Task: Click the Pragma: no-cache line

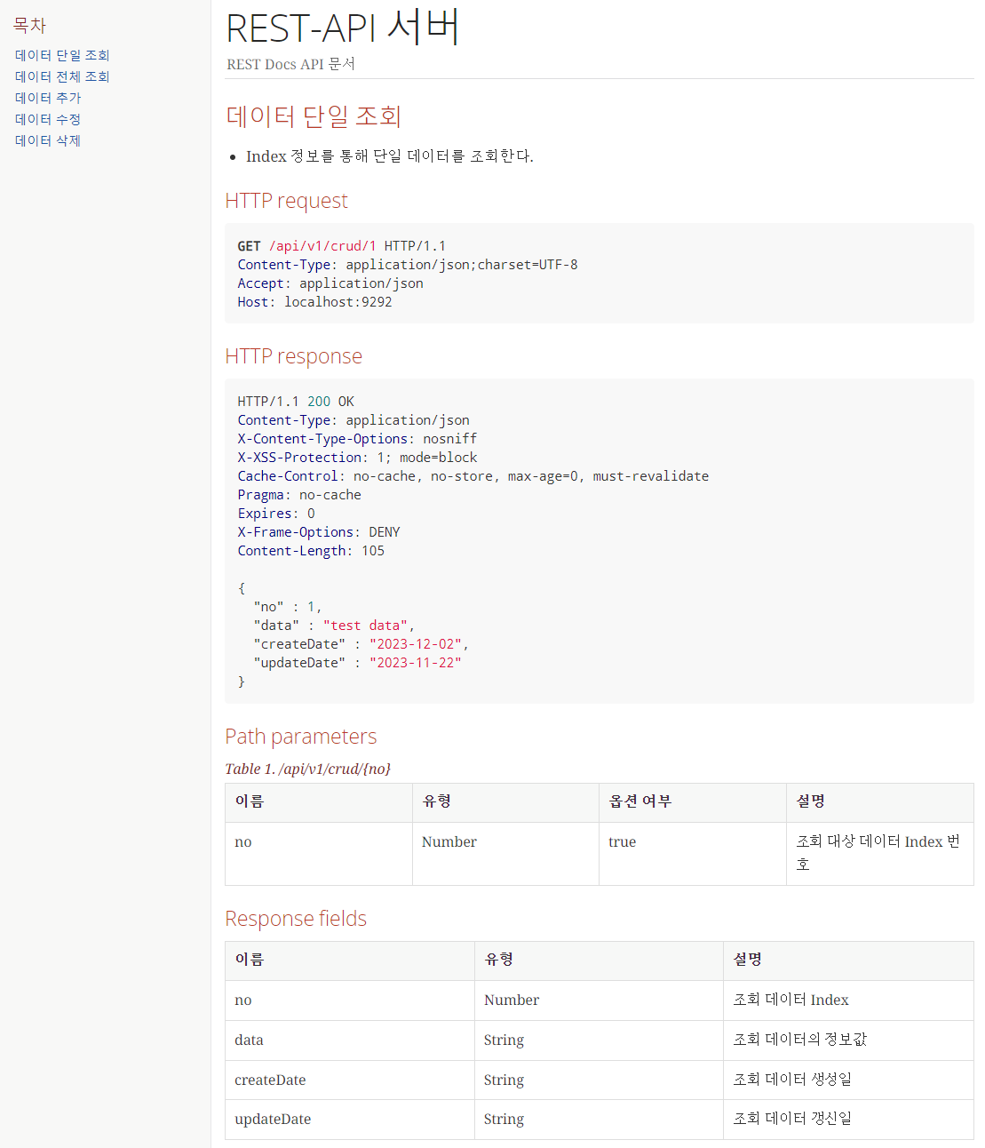Action: click(x=299, y=495)
